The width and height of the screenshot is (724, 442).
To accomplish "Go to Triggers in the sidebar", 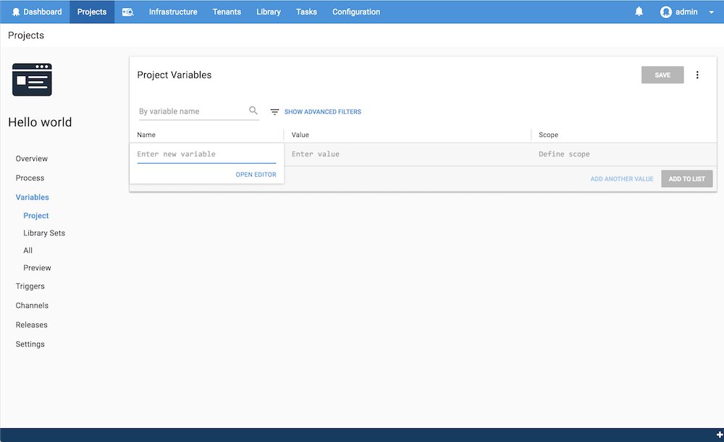I will [x=30, y=286].
